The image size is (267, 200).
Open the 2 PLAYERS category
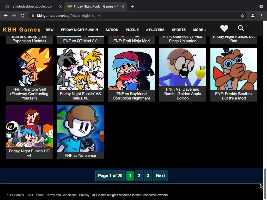point(155,30)
